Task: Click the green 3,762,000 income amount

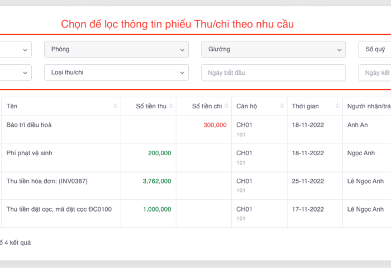Action: [157, 181]
